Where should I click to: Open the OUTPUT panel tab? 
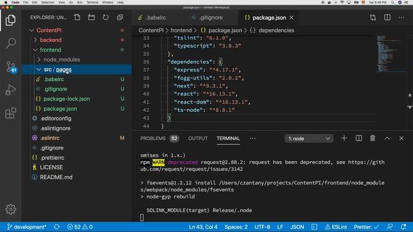(198, 139)
